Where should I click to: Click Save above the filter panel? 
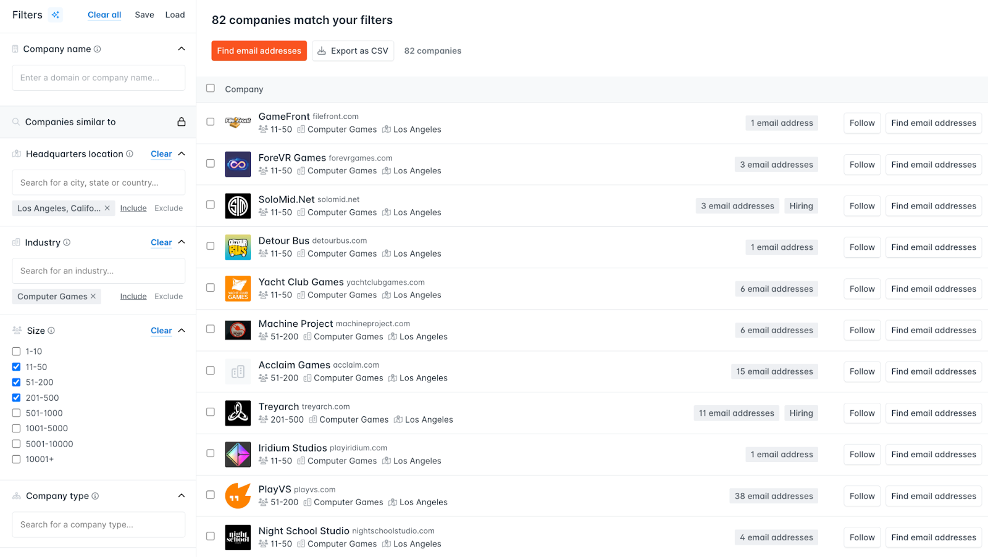coord(144,14)
